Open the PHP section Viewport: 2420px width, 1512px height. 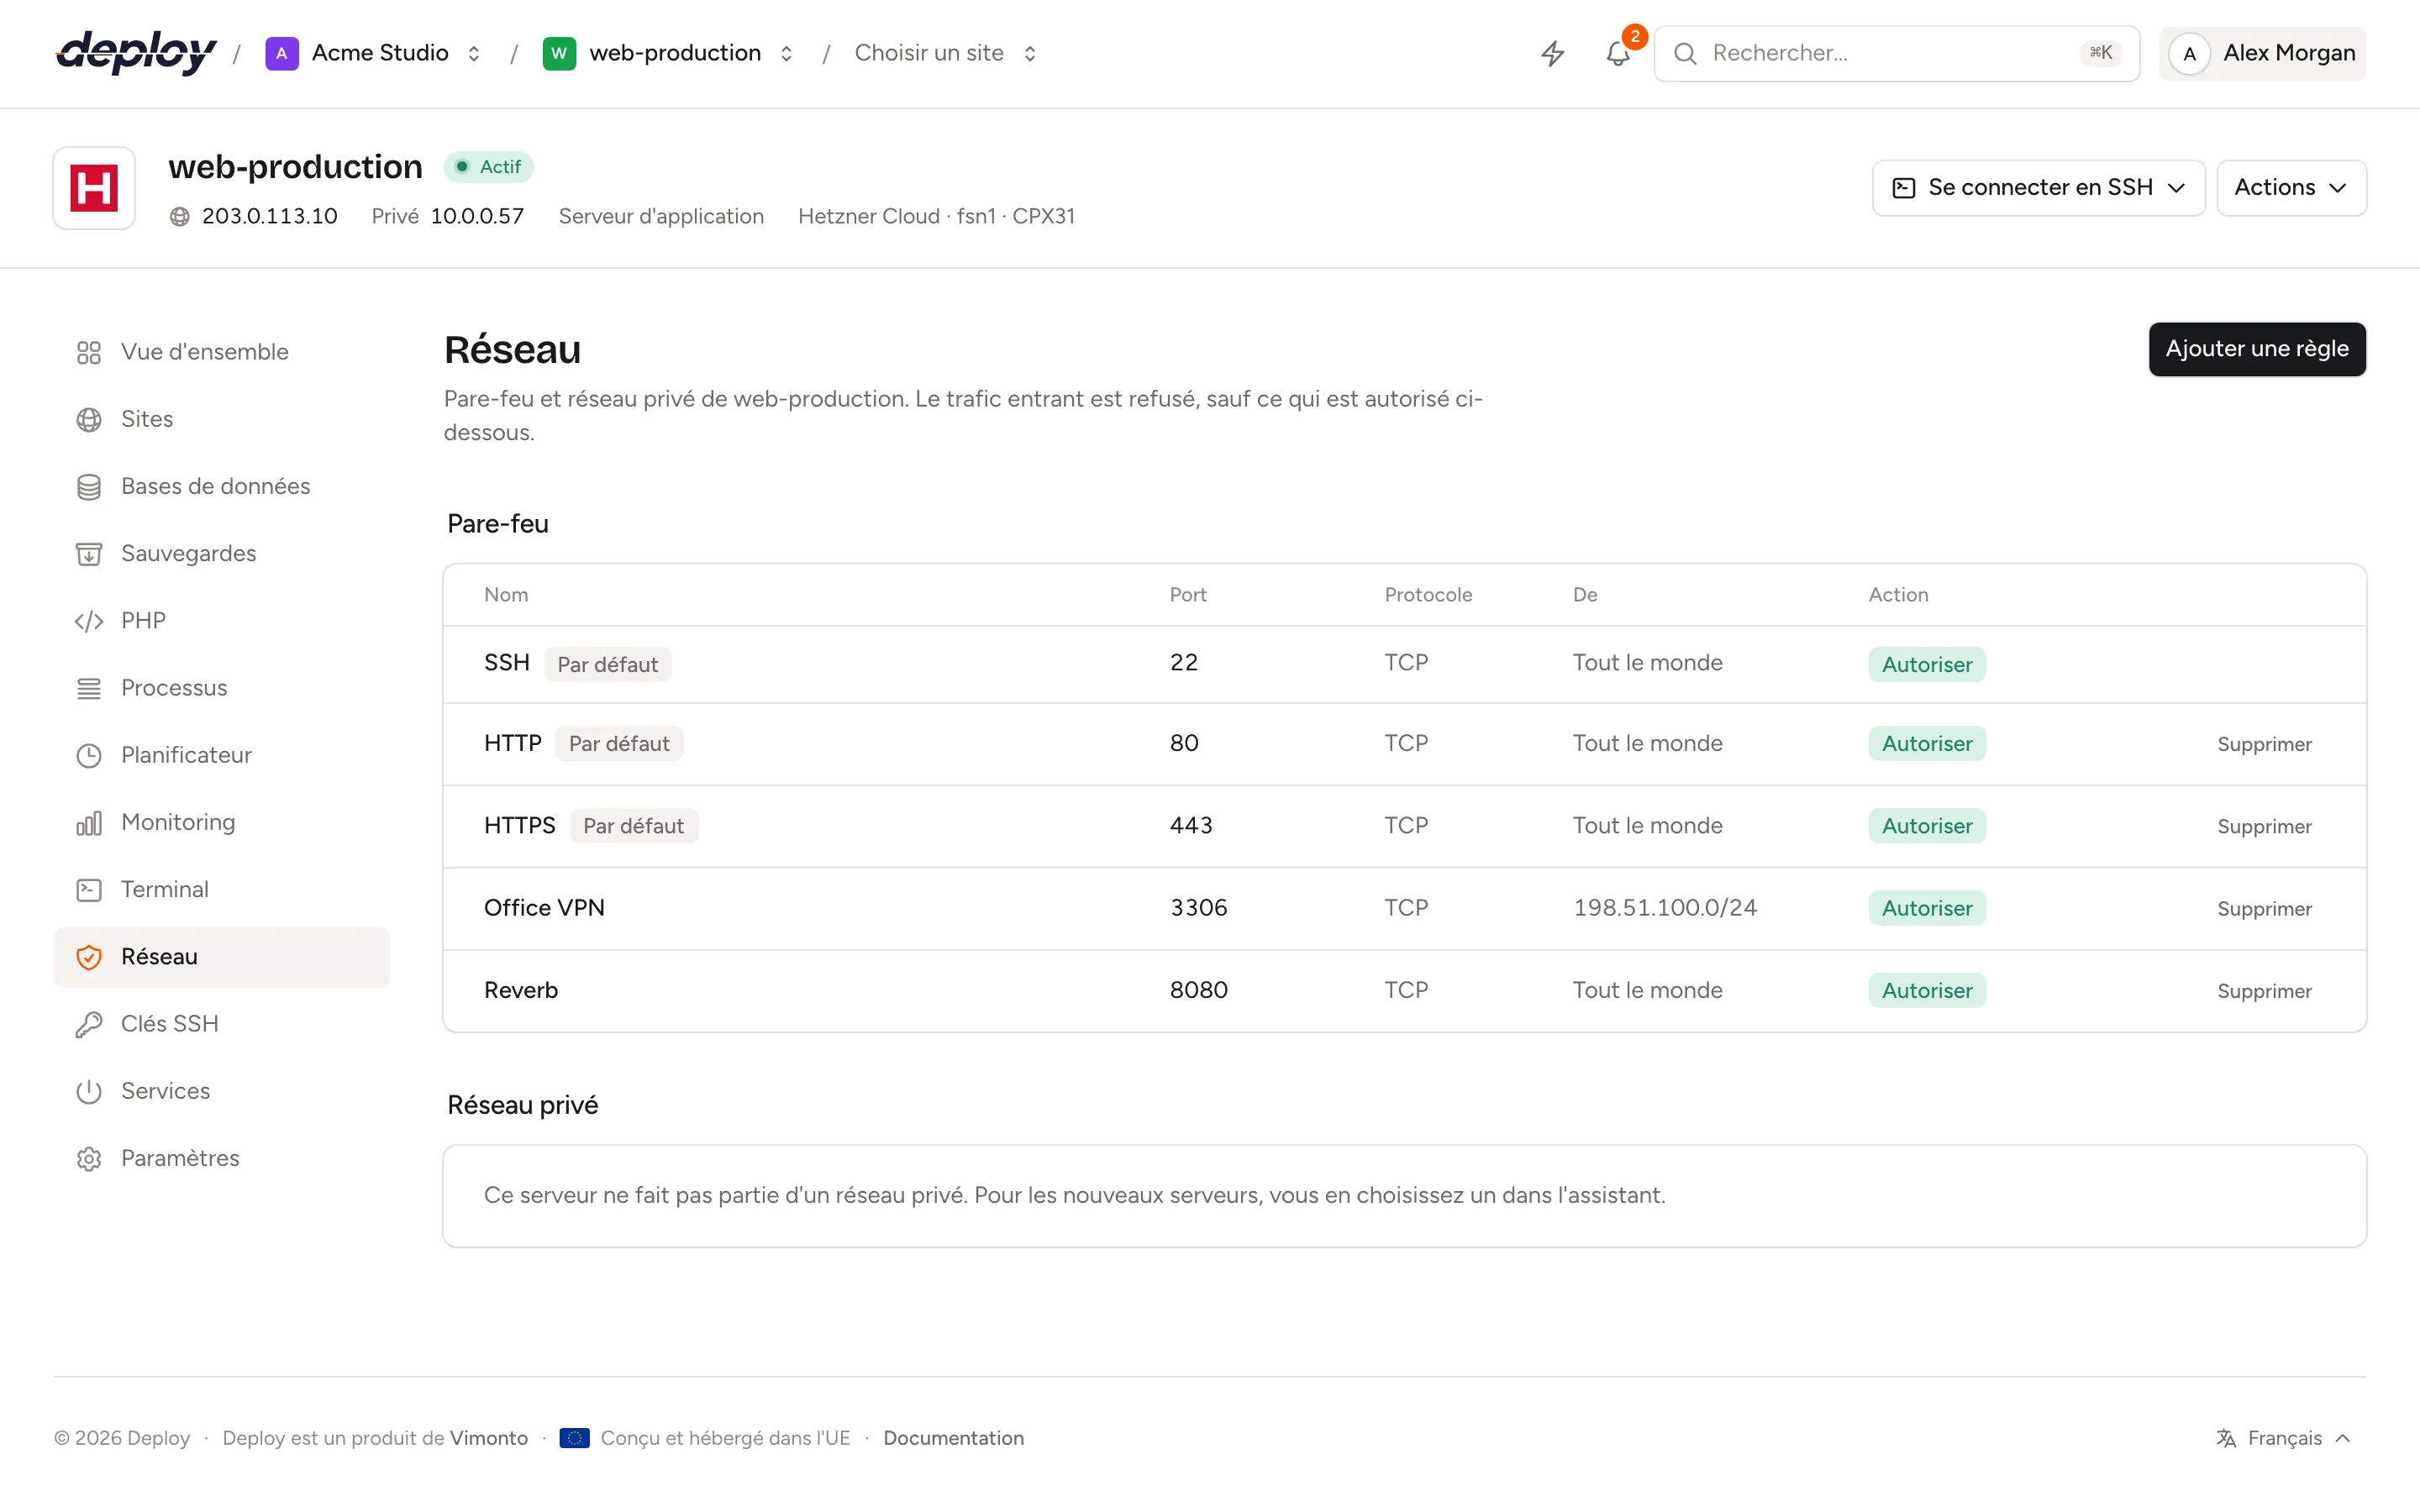(221, 621)
